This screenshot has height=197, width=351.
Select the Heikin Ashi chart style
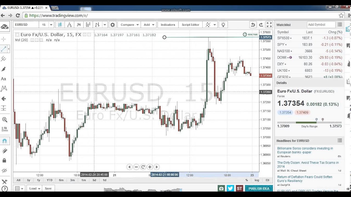(79, 25)
